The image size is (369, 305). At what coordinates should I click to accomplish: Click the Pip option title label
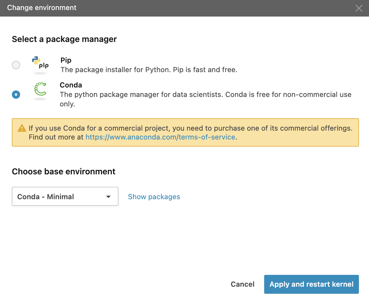pos(66,60)
